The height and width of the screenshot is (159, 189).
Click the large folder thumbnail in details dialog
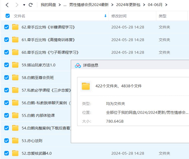pyautogui.click(x=86, y=86)
